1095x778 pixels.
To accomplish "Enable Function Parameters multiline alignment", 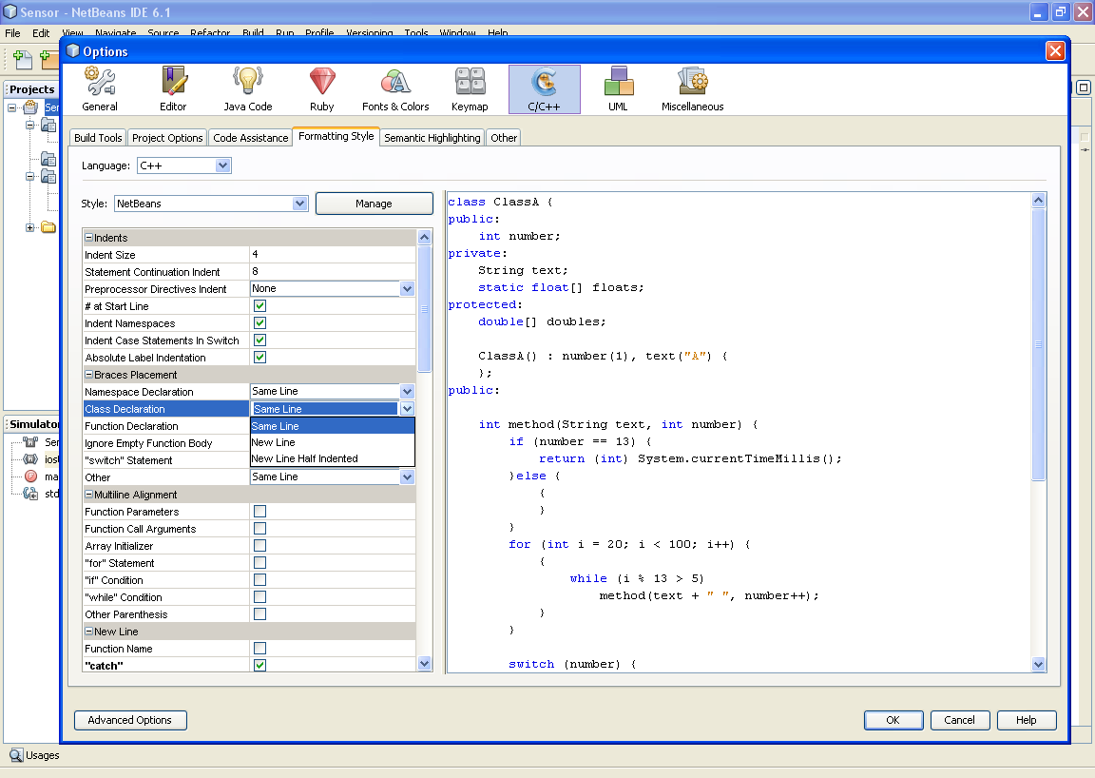I will point(259,512).
